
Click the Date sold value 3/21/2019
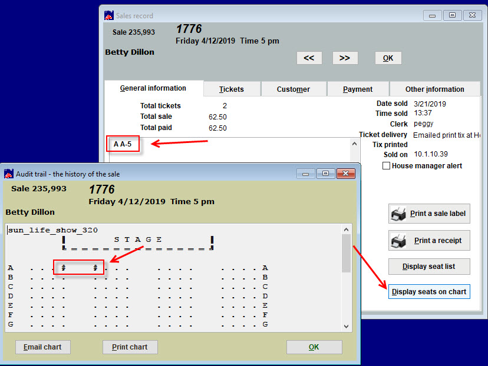[430, 104]
